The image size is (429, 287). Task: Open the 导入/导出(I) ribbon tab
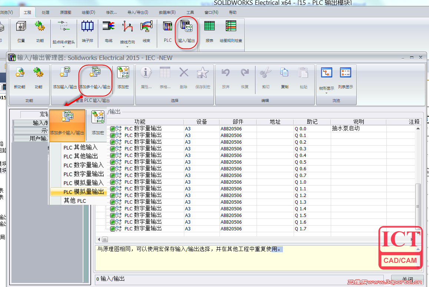138,12
